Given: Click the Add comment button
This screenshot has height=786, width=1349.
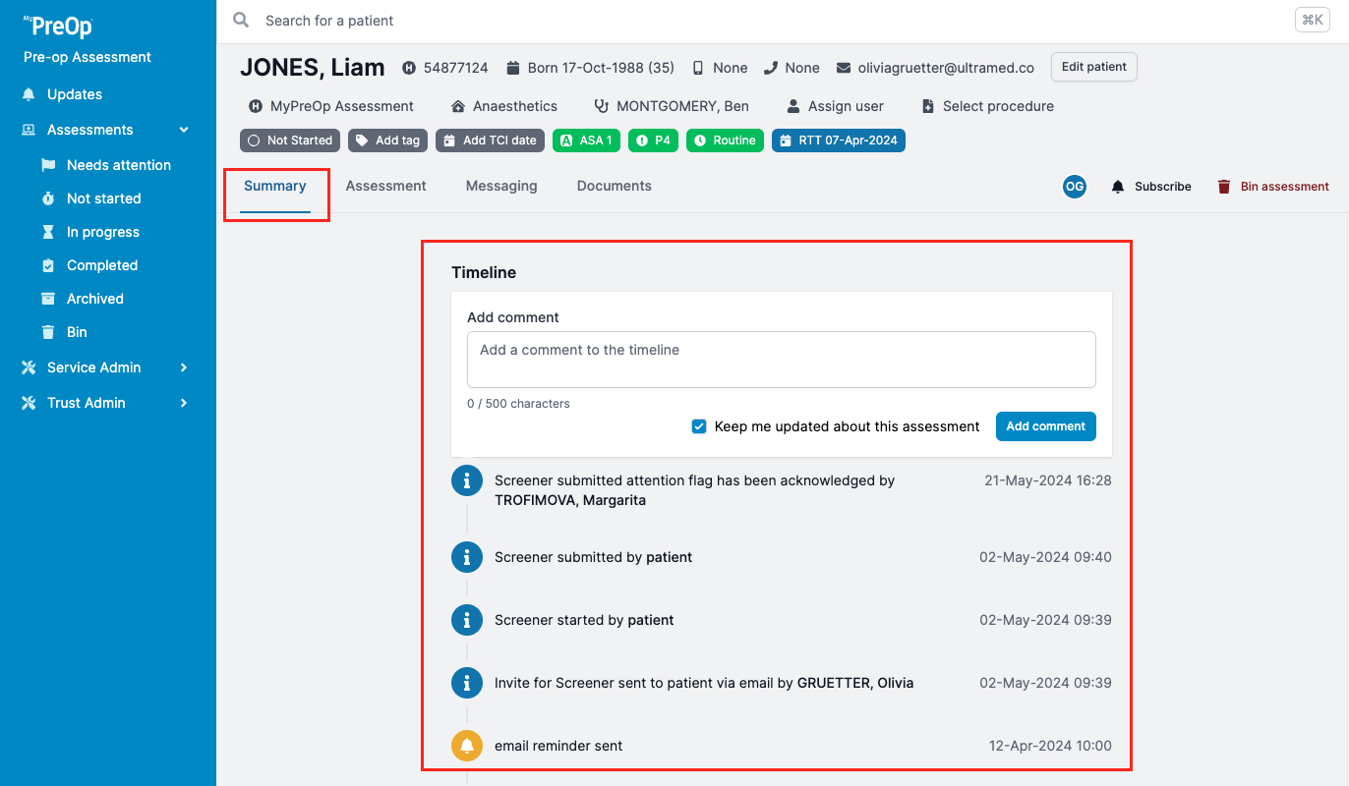Looking at the screenshot, I should (x=1046, y=426).
